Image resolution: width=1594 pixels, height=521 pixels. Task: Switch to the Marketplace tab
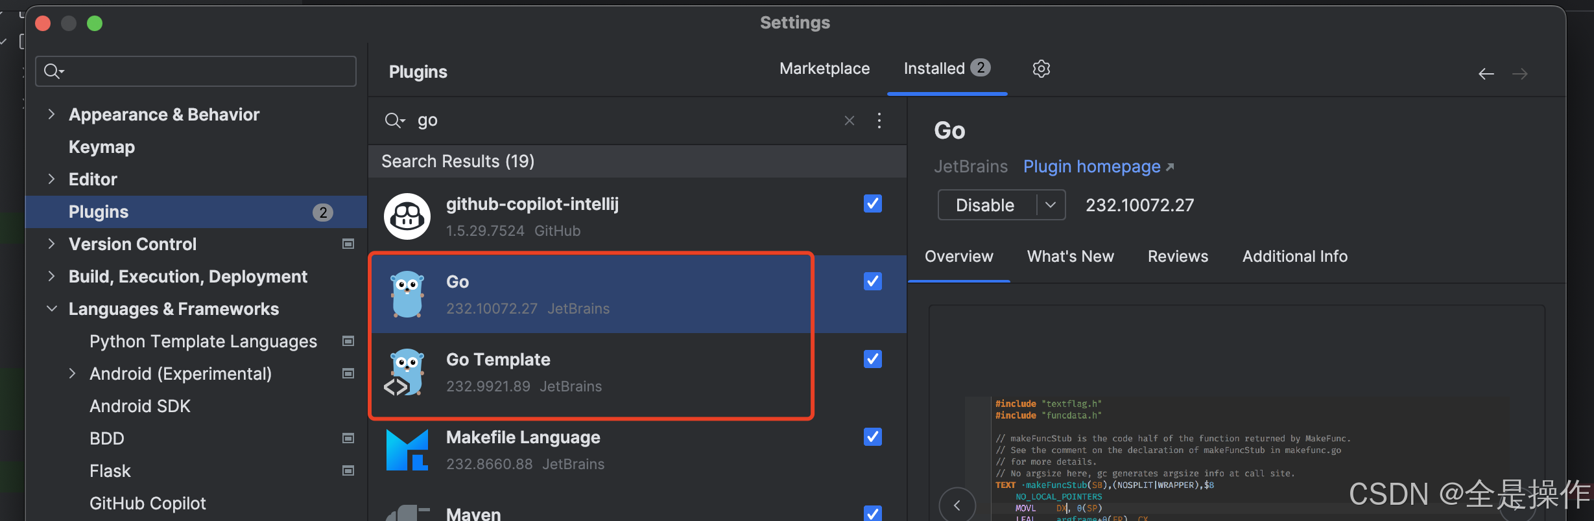pos(824,69)
